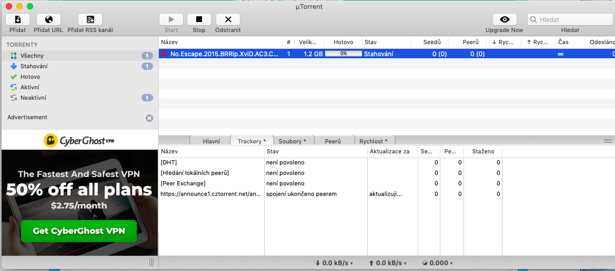The height and width of the screenshot is (271, 615).
Task: Click the Přidat RSS kanál icon
Action: pyautogui.click(x=90, y=19)
